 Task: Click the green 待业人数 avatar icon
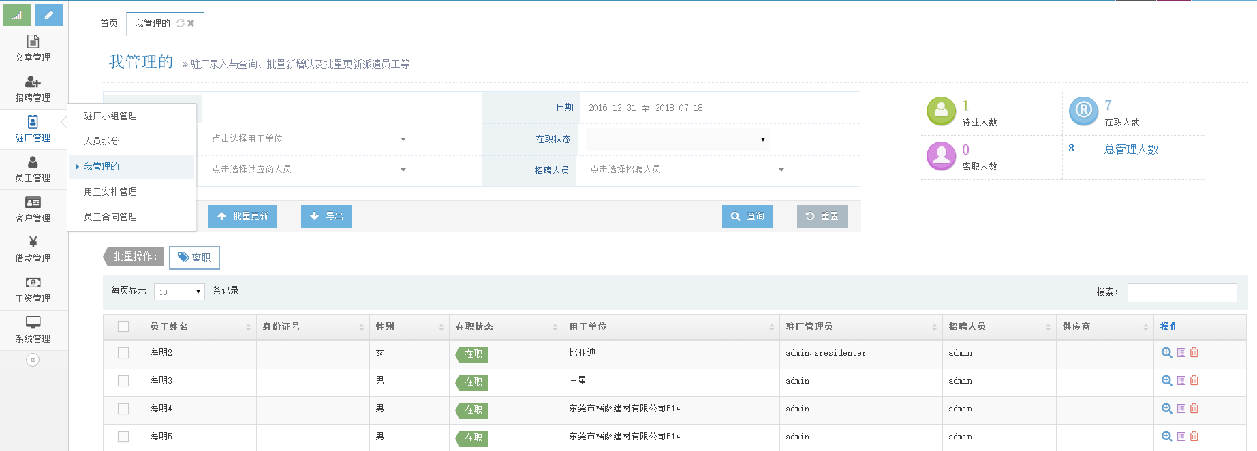941,111
